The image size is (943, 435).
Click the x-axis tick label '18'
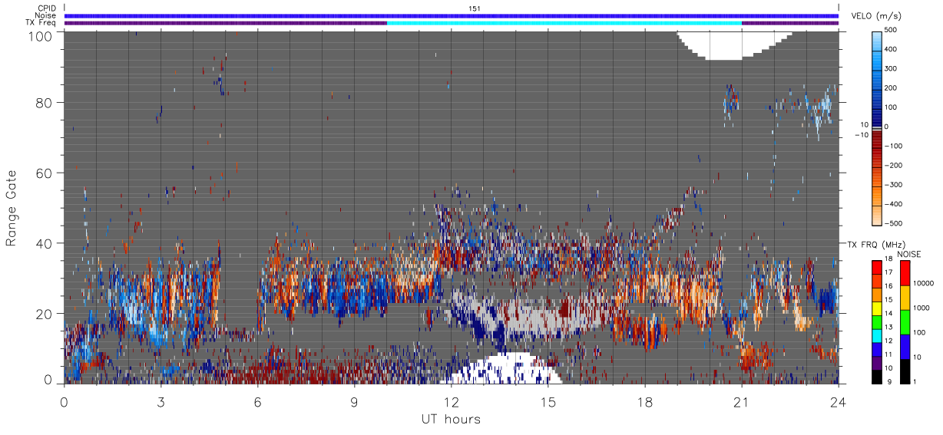(644, 401)
